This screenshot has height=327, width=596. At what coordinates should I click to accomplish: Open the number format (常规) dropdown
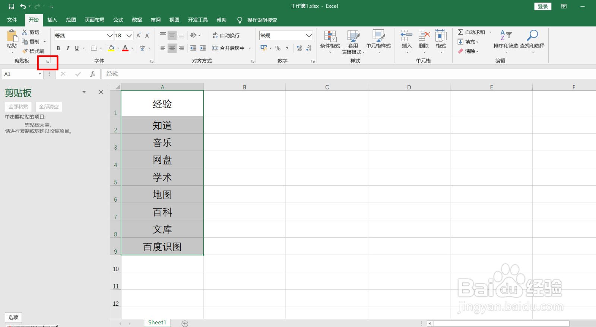tap(309, 35)
